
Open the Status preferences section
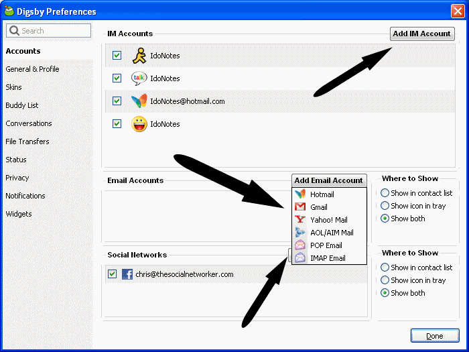16,160
